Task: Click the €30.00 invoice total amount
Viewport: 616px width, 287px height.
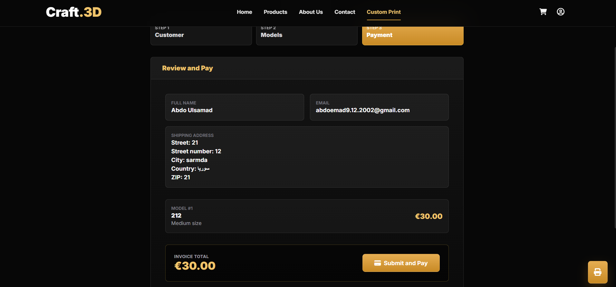Action: point(195,266)
